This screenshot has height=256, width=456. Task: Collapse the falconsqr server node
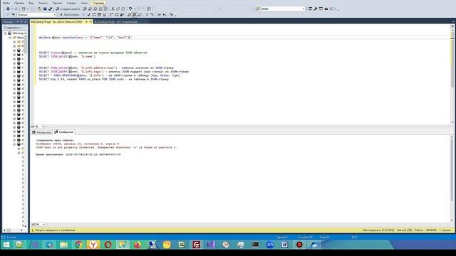pos(5,33)
